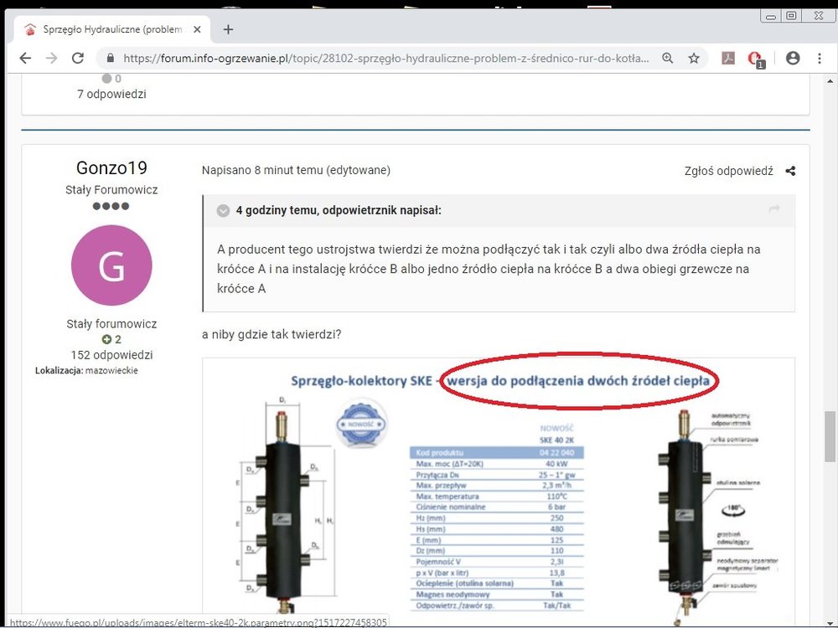Click the browser Forward arrow

click(x=51, y=58)
